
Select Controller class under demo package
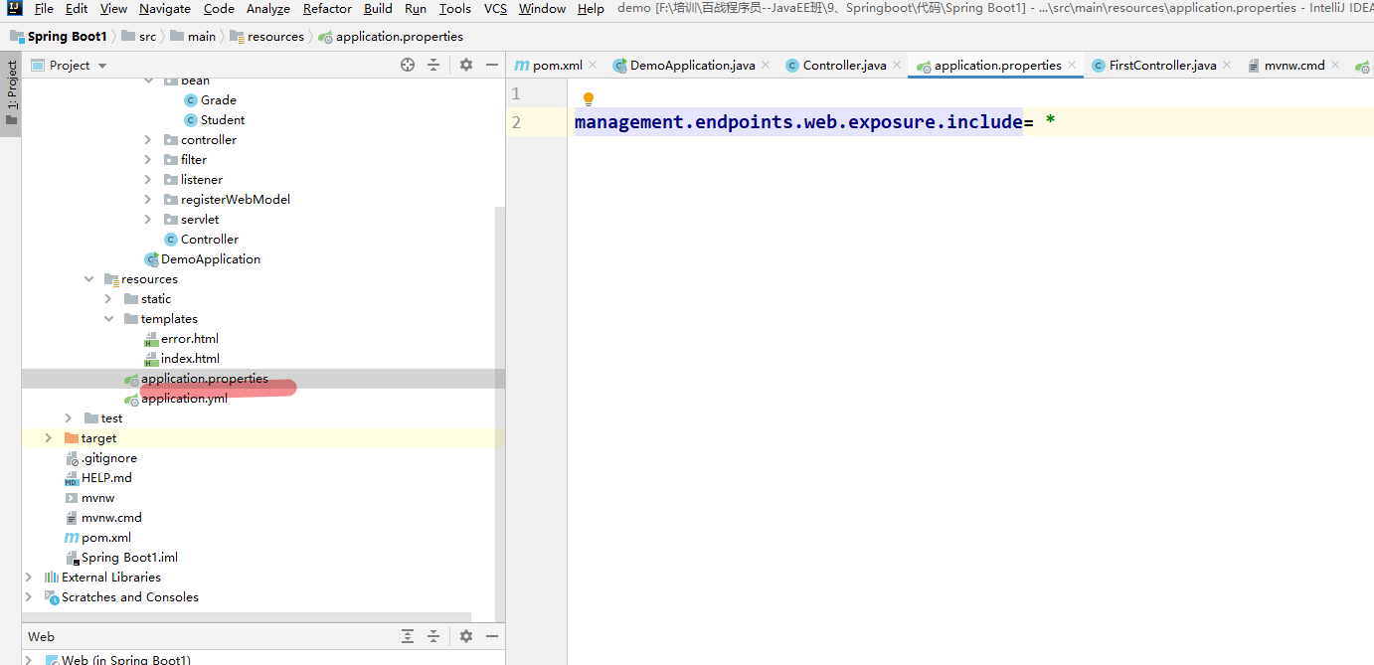(x=202, y=239)
